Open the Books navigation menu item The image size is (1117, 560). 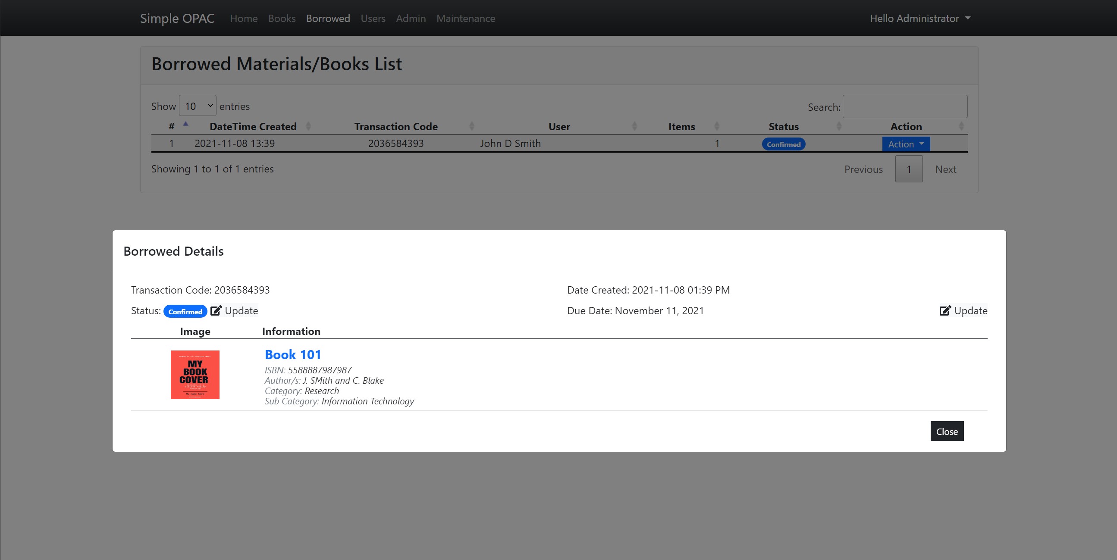[x=281, y=18]
